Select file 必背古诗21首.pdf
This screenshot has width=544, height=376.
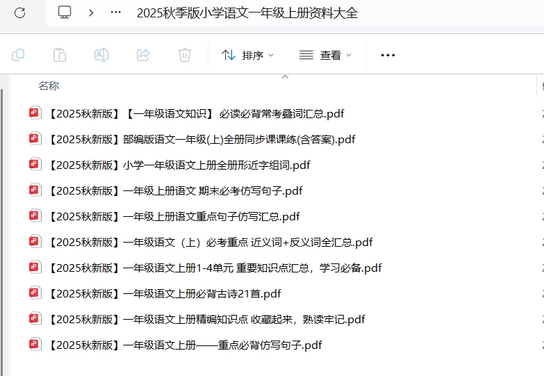(165, 293)
